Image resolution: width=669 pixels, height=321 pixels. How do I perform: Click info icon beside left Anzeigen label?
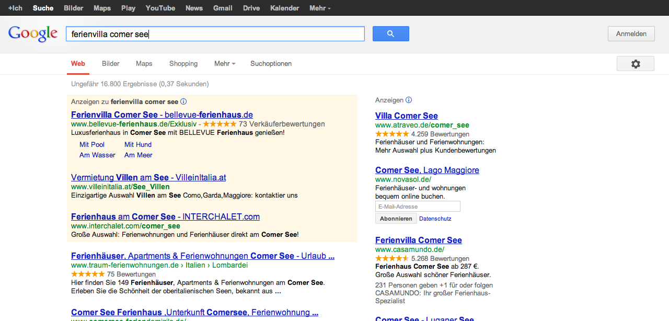tap(183, 102)
